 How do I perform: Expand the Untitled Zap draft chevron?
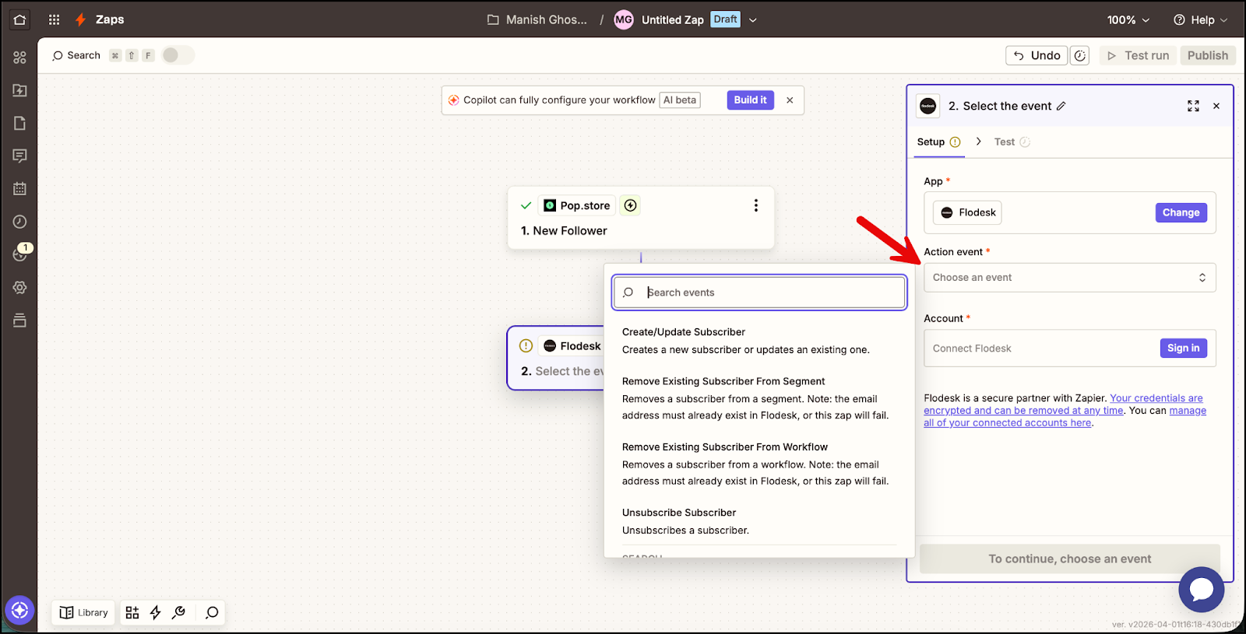tap(753, 20)
